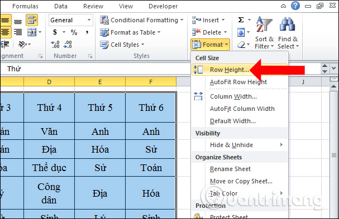Toggle the highlighted Center alignment button
339x219 pixels.
click(5, 32)
